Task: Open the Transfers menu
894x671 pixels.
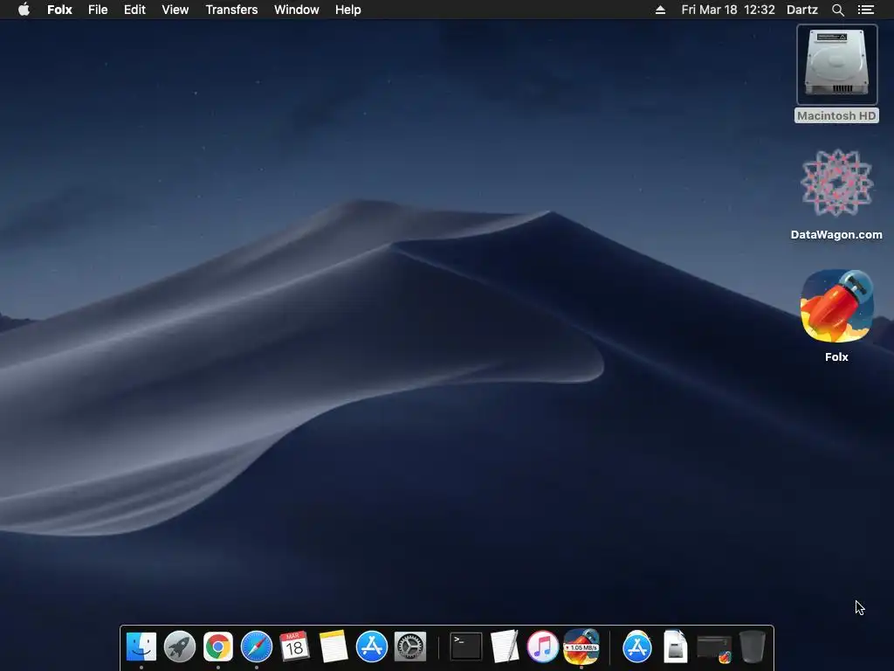Action: (x=231, y=10)
